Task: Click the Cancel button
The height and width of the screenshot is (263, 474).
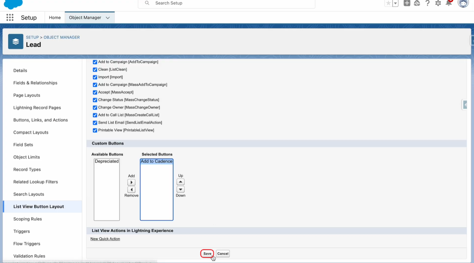Action: [223, 253]
